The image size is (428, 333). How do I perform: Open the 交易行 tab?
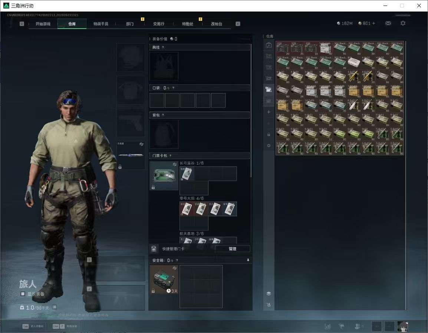point(159,24)
